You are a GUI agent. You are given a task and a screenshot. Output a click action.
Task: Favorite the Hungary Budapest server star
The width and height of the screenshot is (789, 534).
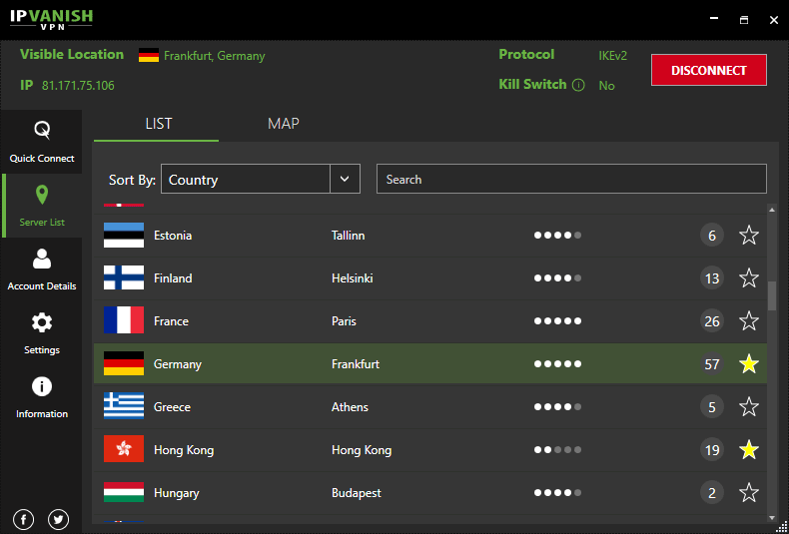tap(749, 492)
